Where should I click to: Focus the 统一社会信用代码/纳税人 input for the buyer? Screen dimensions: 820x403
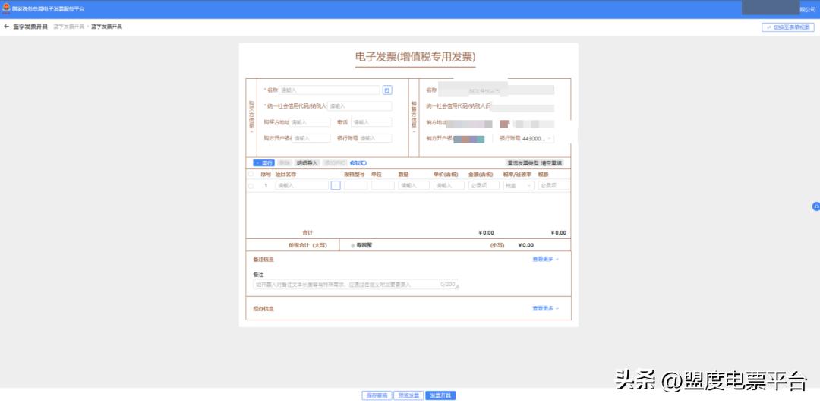[x=360, y=106]
